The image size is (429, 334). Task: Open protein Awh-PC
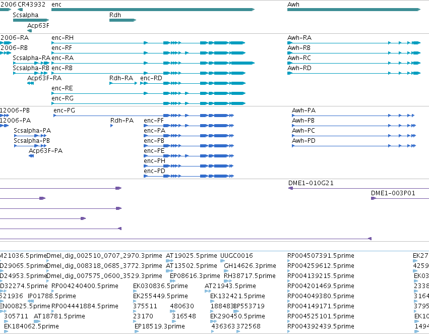[303, 131]
